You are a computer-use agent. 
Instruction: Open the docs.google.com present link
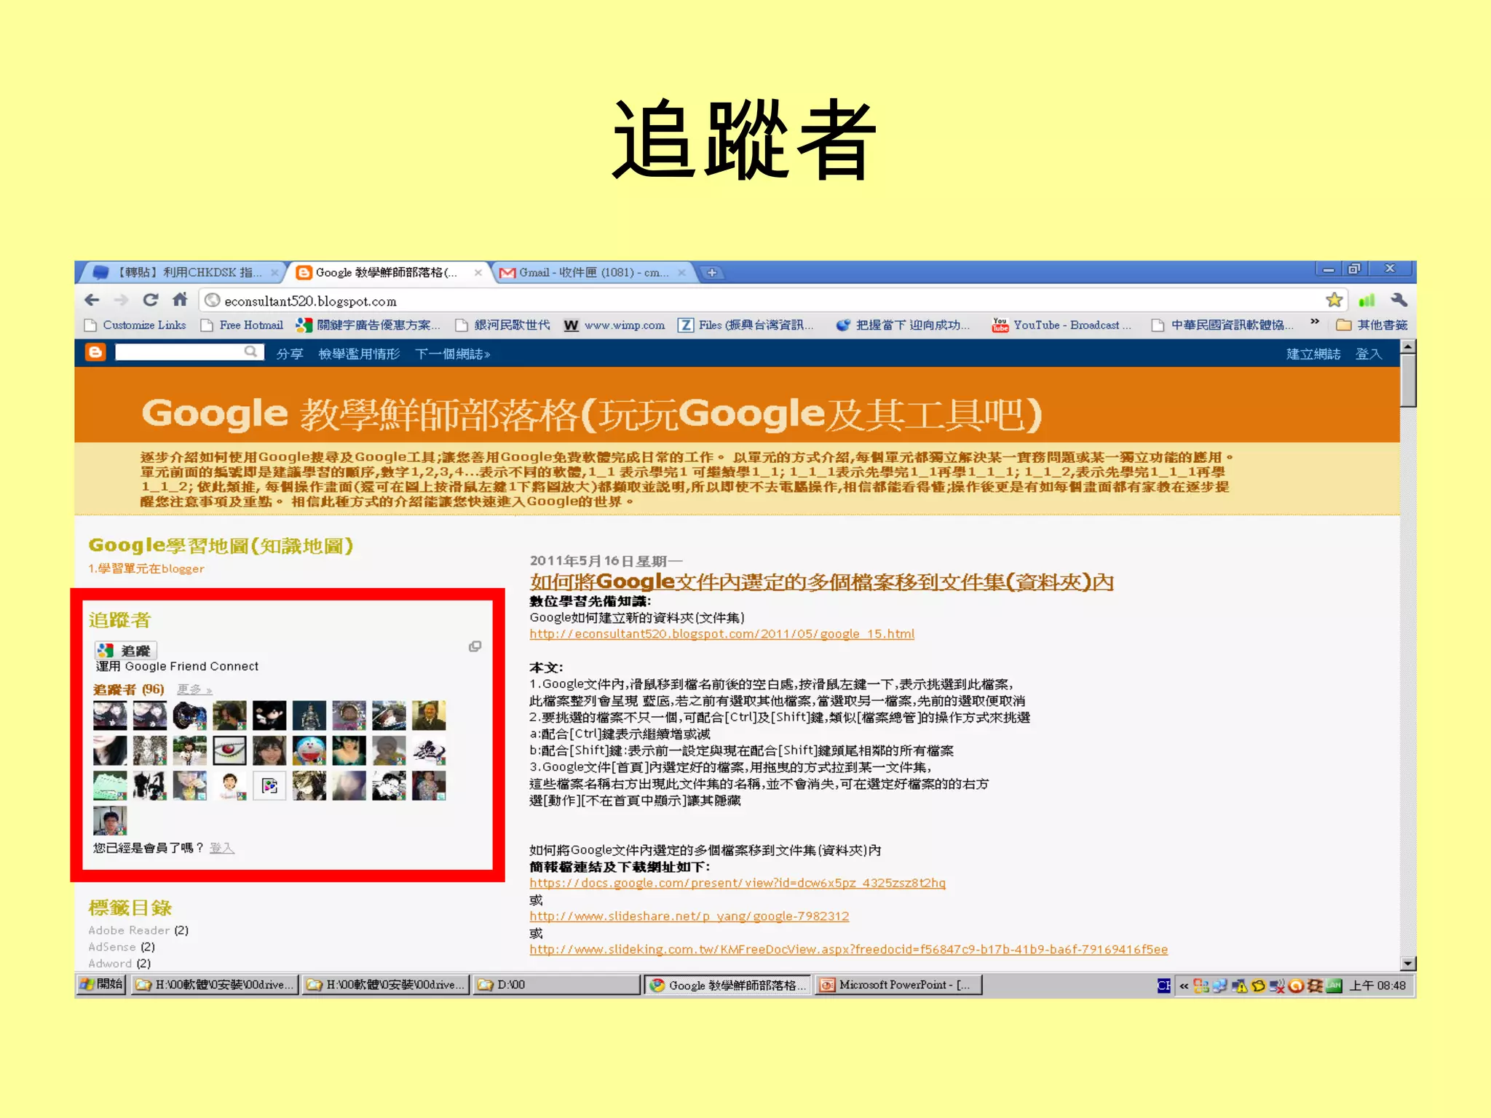tap(737, 883)
